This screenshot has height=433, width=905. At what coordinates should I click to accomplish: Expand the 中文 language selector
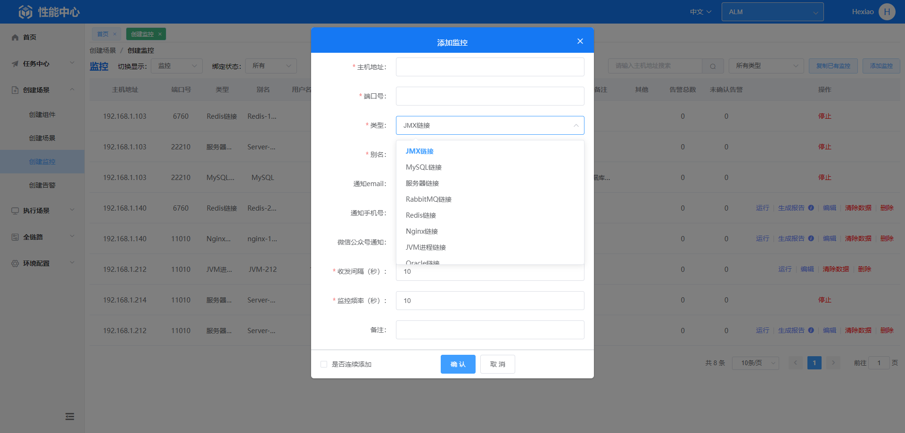[700, 12]
